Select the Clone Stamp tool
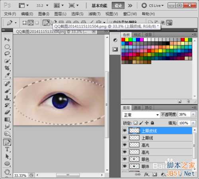 (x=7, y=98)
